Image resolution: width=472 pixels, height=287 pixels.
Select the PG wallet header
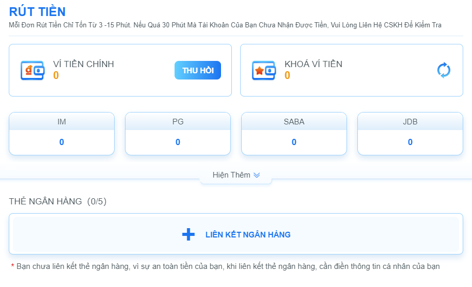pos(178,122)
